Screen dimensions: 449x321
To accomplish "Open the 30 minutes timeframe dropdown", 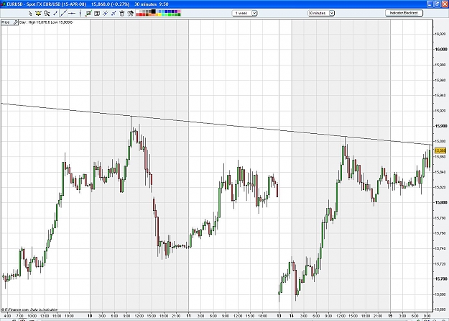I will pyautogui.click(x=321, y=13).
